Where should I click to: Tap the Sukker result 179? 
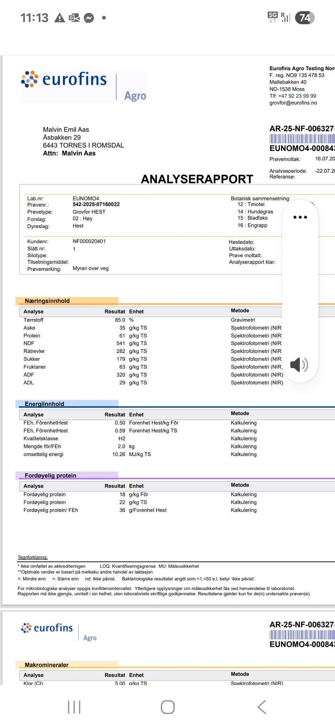coord(121,359)
